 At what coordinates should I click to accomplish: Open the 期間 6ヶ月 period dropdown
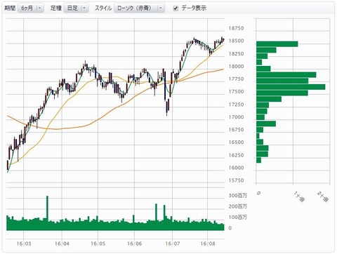[31, 8]
